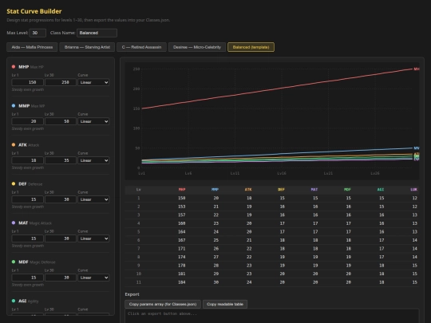
Task: Click Copy readable table button
Action: pyautogui.click(x=225, y=304)
